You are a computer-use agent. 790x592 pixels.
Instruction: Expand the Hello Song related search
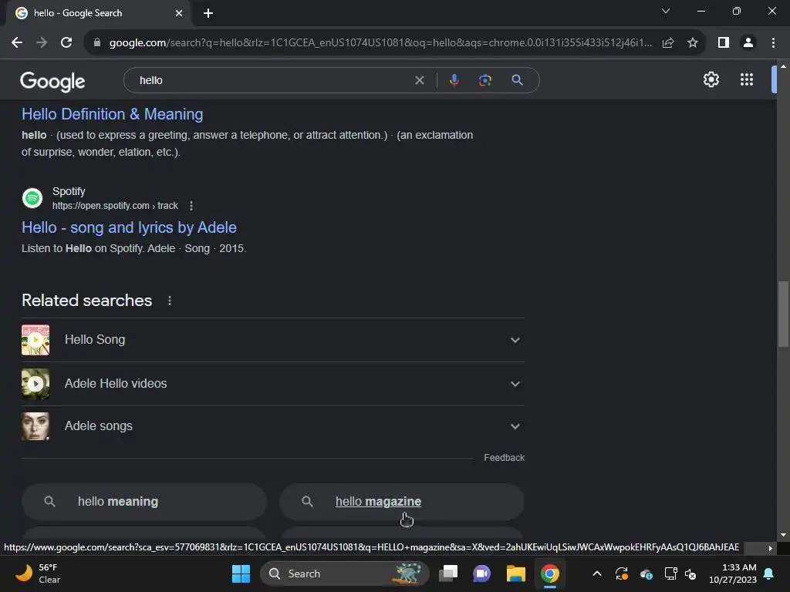click(x=272, y=340)
